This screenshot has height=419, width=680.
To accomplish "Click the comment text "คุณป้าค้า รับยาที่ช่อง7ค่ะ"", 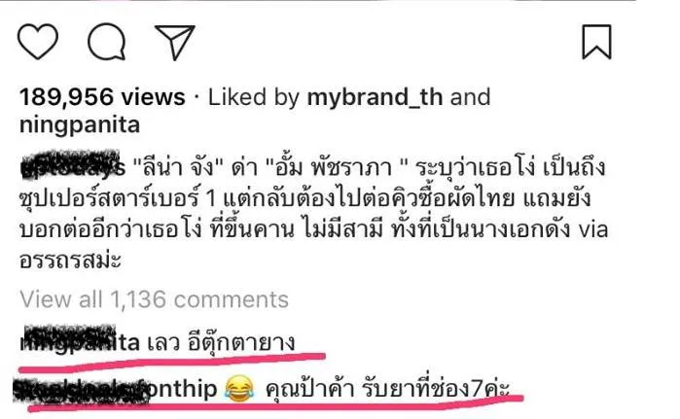I will [x=388, y=388].
